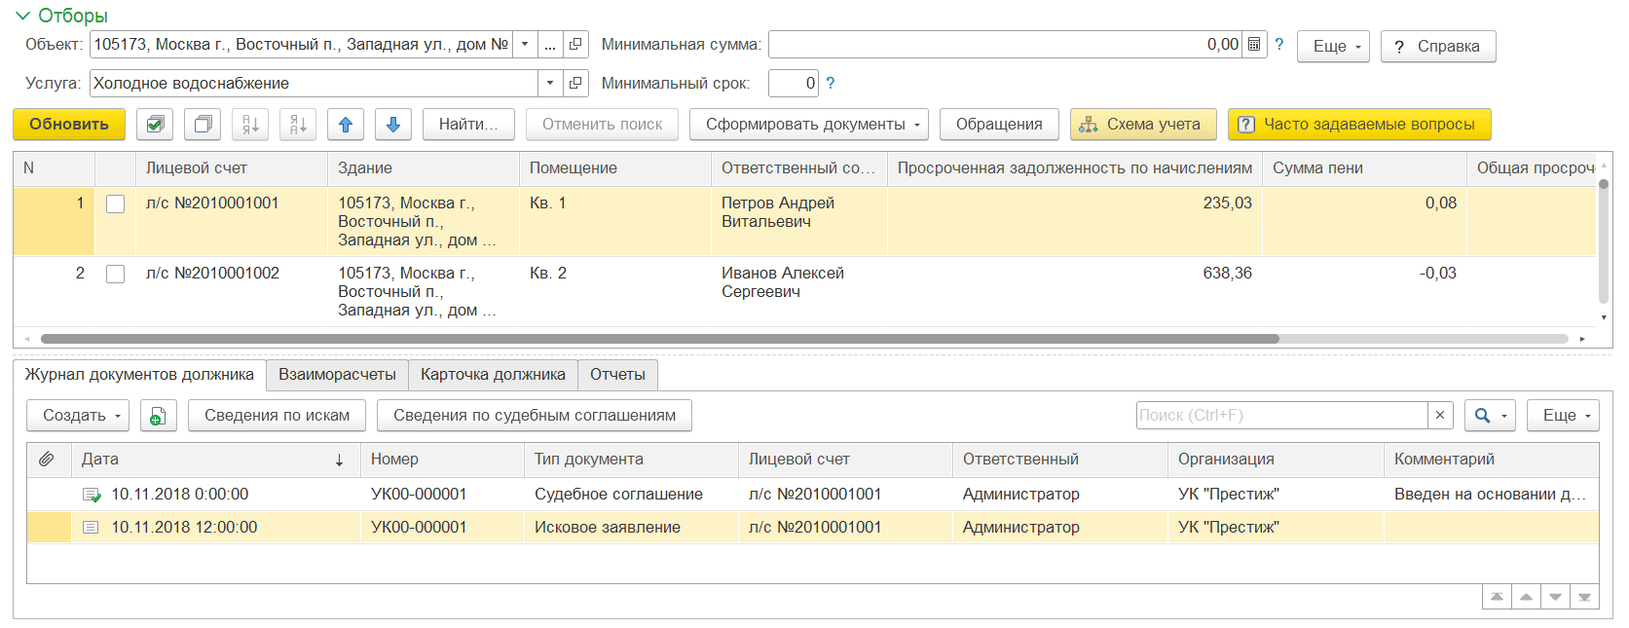Viewport: 1629px width, 628px height.
Task: Sort list ascending with A-Z icon
Action: [x=250, y=125]
